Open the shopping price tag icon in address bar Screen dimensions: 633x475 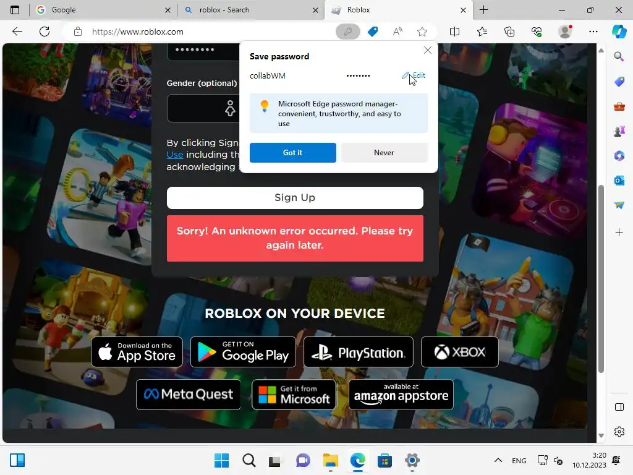point(373,32)
